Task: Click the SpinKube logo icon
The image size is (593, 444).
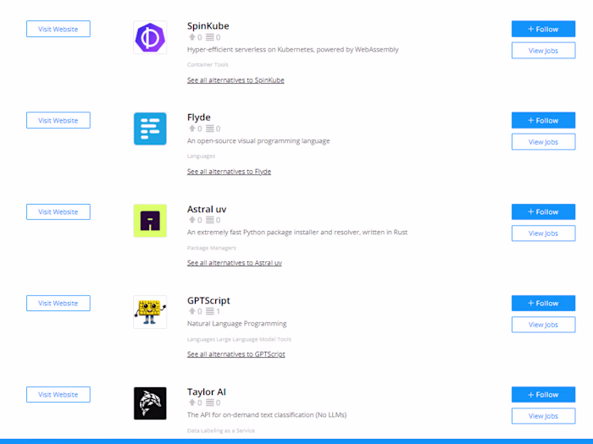Action: [150, 37]
